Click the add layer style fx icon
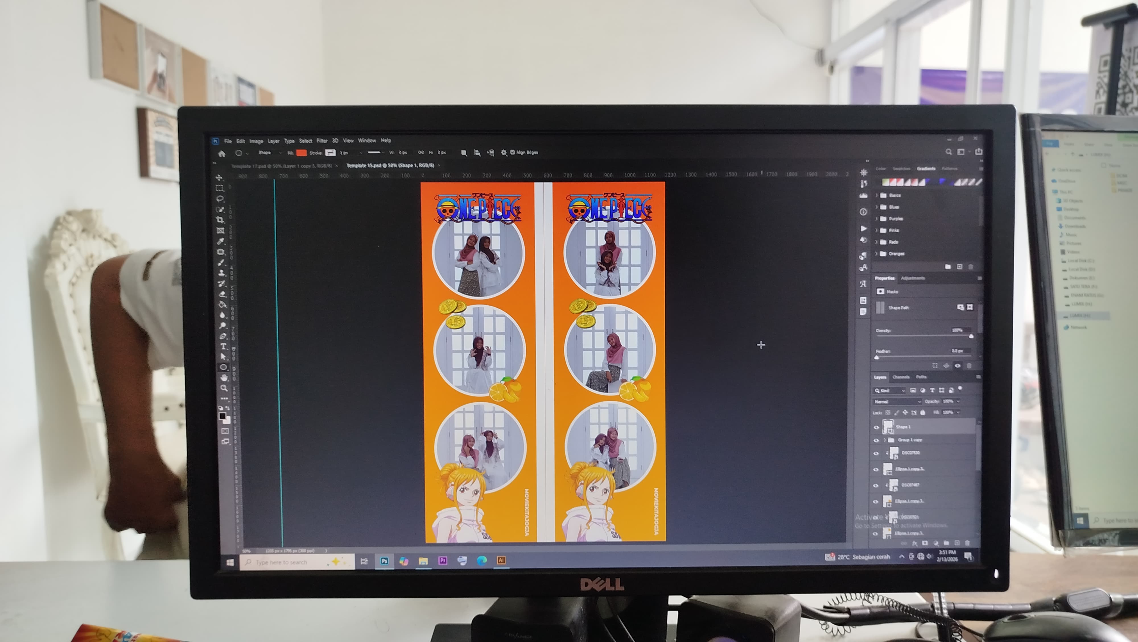Image resolution: width=1138 pixels, height=642 pixels. tap(915, 543)
